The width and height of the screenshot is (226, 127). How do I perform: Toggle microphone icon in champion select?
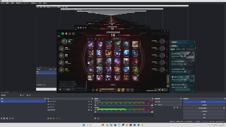166,90
